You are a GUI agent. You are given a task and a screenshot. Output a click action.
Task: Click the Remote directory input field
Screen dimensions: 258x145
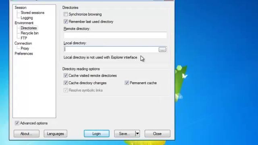tap(115, 35)
